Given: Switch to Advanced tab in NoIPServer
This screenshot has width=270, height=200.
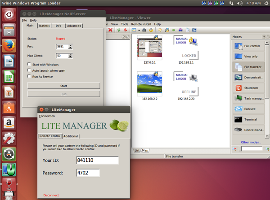Looking at the screenshot, I should coord(74,26).
